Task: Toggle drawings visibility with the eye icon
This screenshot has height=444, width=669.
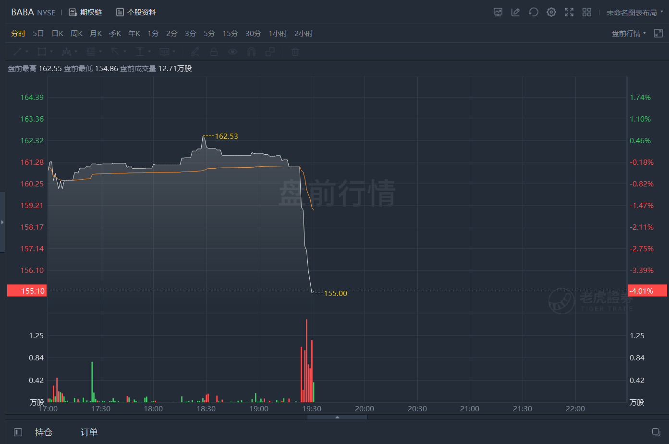Action: pos(233,51)
